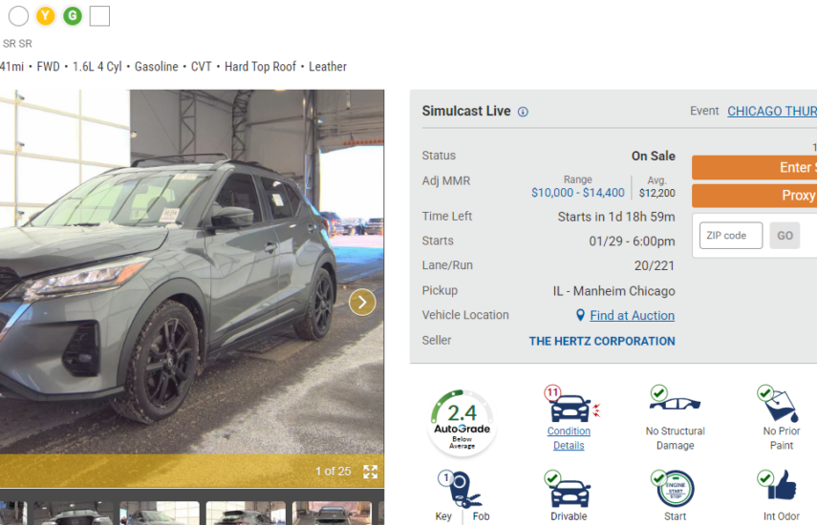Click the empty square light indicator
This screenshot has height=525, width=817.
(x=99, y=16)
